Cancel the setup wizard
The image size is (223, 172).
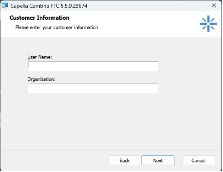tap(198, 160)
